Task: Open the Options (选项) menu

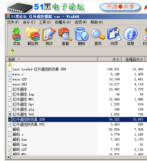Action: [x=81, y=22]
